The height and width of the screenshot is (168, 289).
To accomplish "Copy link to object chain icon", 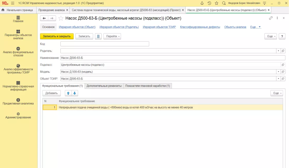I will (270, 18).
